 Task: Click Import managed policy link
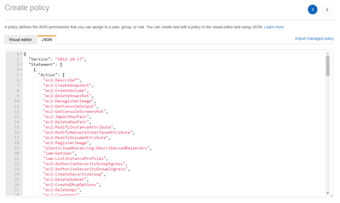tap(314, 39)
